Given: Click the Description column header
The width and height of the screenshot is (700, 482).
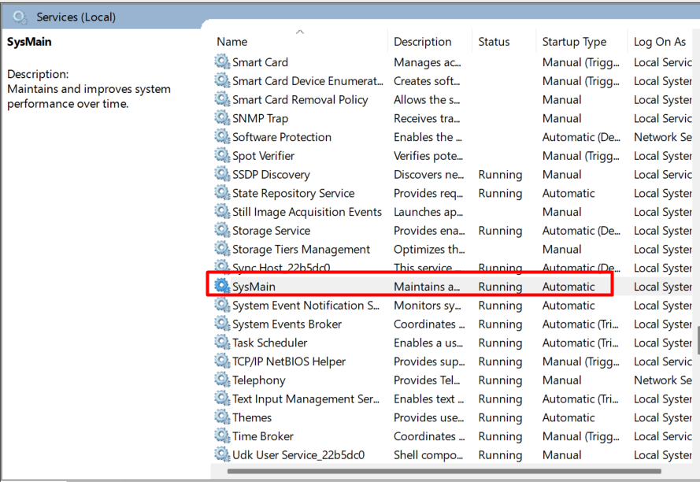Looking at the screenshot, I should (424, 41).
